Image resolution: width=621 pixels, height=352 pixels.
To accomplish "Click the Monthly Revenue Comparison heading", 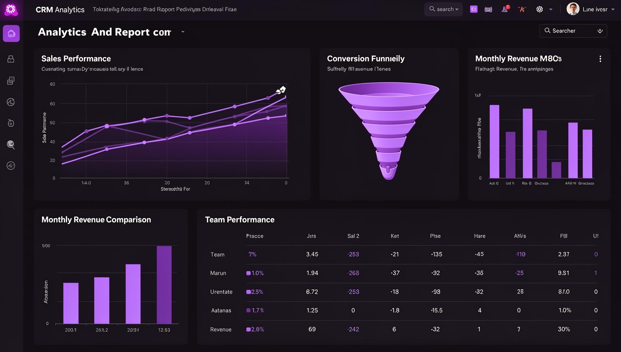I will 96,220.
